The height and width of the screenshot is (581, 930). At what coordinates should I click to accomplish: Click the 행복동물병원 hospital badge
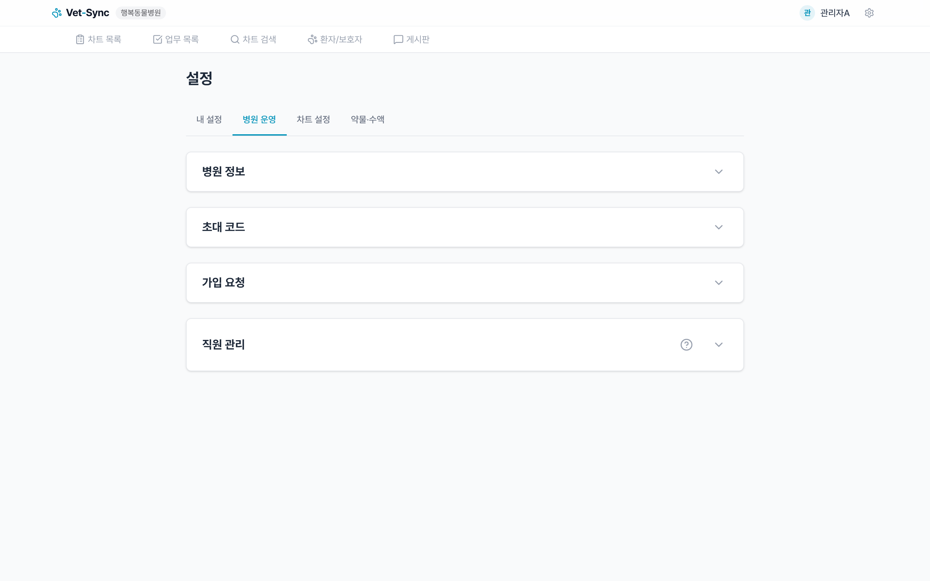coord(140,13)
